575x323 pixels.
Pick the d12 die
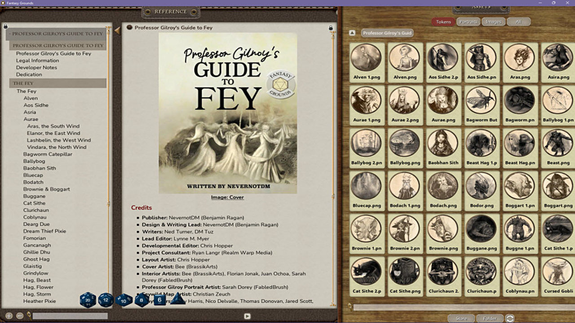click(x=106, y=300)
